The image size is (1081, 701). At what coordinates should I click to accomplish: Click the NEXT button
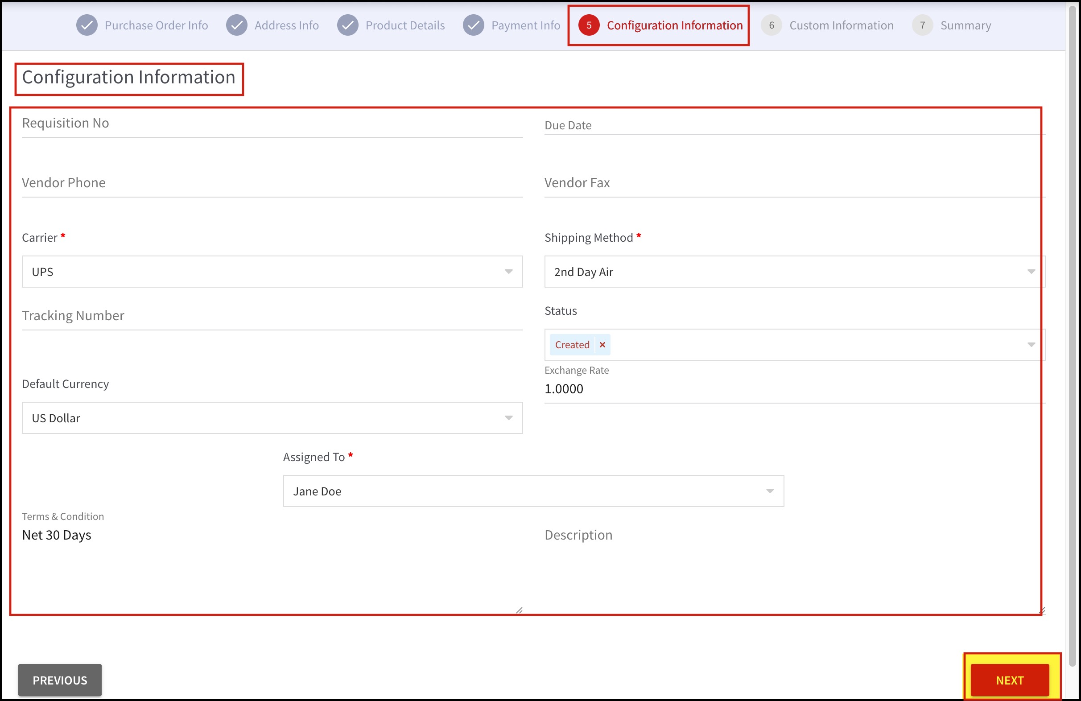(1009, 680)
